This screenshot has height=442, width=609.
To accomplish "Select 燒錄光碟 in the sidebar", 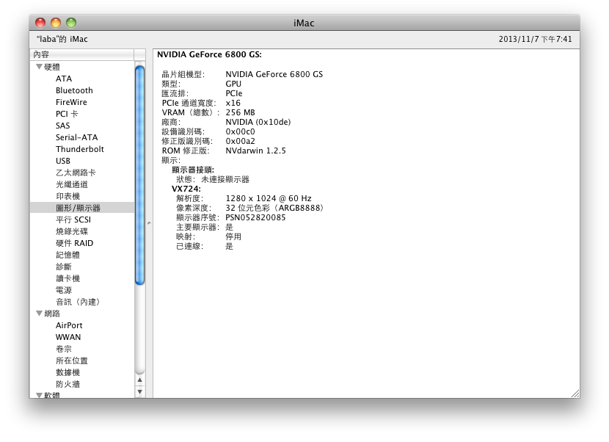I will (x=72, y=231).
